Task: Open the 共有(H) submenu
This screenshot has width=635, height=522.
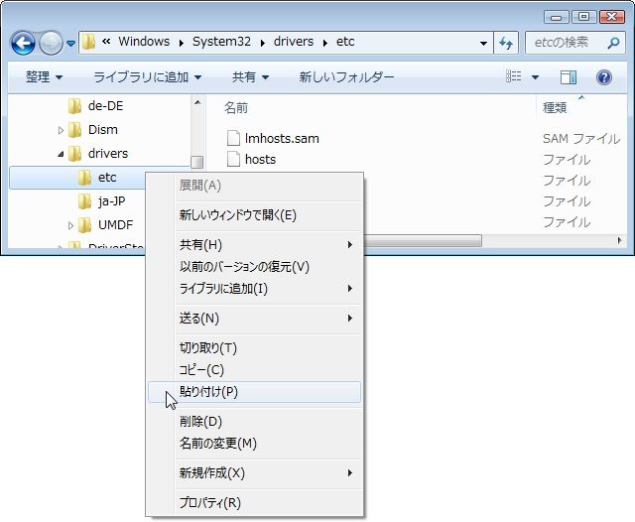Action: coord(254,245)
